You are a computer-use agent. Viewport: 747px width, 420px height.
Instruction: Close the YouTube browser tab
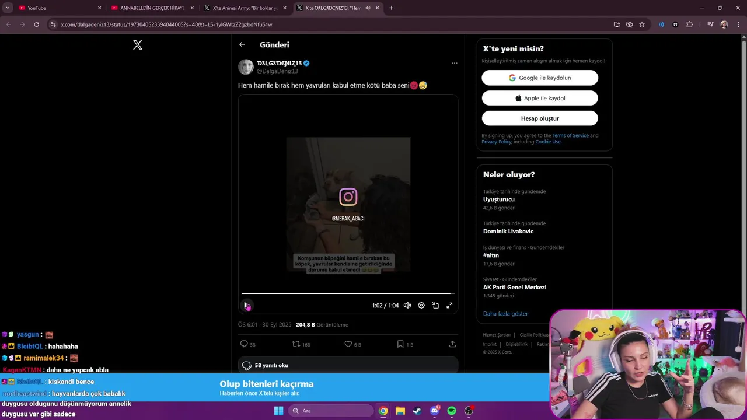pos(99,8)
